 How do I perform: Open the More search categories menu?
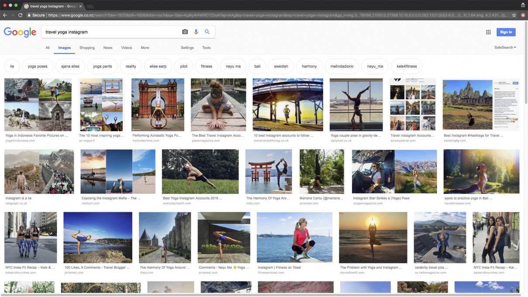pyautogui.click(x=145, y=48)
